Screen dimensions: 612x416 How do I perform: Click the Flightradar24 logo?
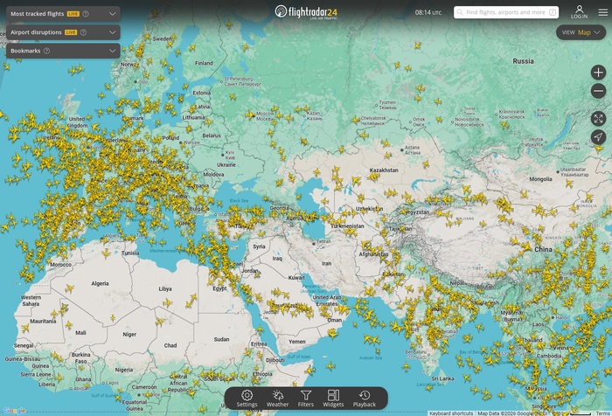pyautogui.click(x=306, y=12)
